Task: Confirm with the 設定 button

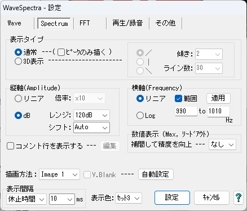Action: 172,197
